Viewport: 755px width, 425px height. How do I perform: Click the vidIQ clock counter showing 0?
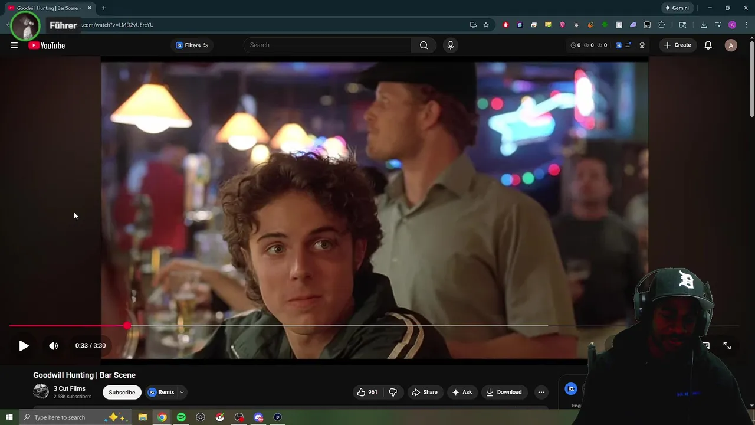click(x=576, y=45)
